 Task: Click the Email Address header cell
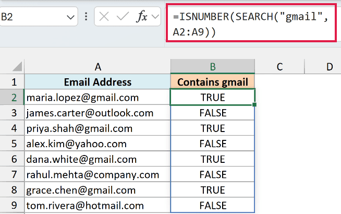98,82
